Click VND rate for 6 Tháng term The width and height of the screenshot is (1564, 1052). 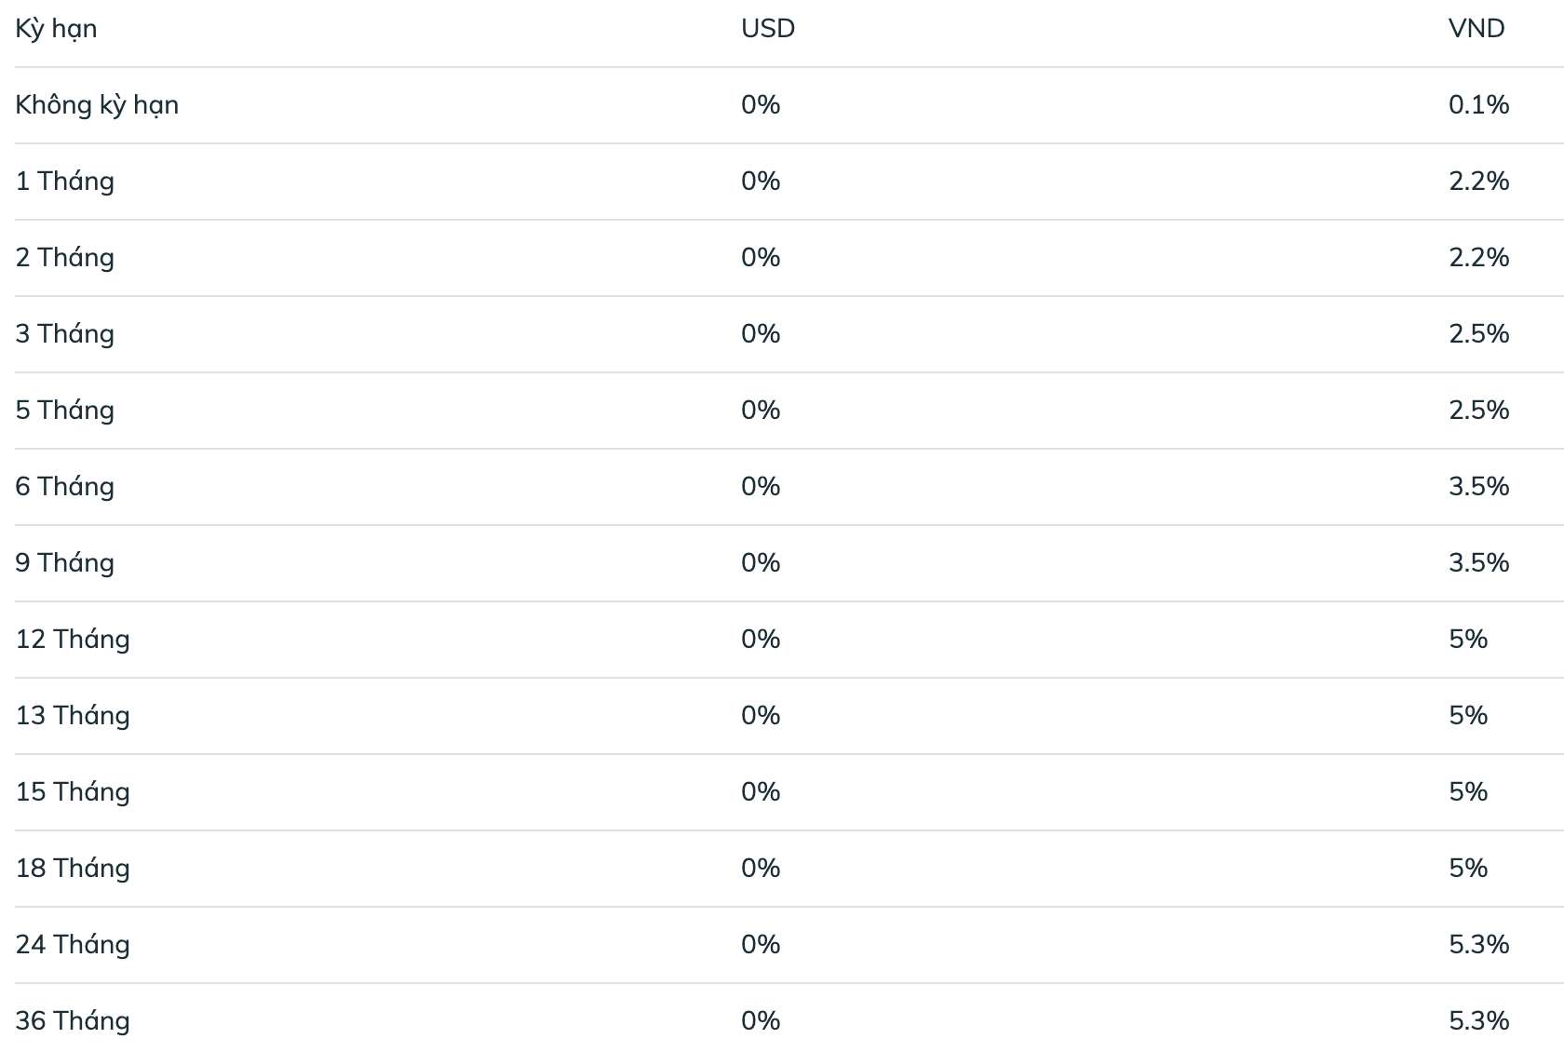pyautogui.click(x=1478, y=487)
